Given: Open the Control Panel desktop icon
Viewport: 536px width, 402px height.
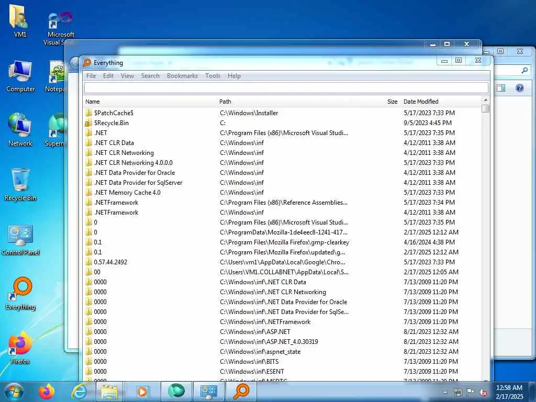Looking at the screenshot, I should 20,239.
